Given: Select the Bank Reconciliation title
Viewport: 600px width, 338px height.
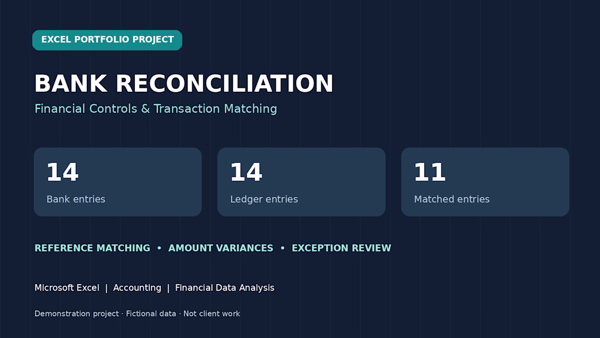Looking at the screenshot, I should (x=184, y=84).
